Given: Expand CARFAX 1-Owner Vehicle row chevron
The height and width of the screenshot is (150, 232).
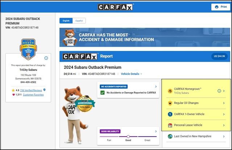Looking at the screenshot, I should pos(224,114).
